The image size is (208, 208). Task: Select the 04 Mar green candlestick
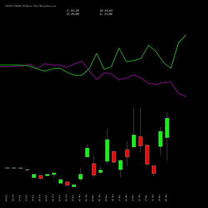(x=87, y=153)
